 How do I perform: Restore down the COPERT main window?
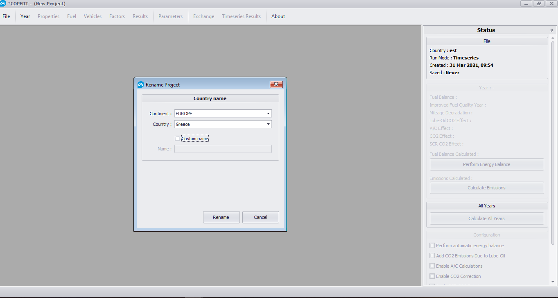pyautogui.click(x=538, y=4)
